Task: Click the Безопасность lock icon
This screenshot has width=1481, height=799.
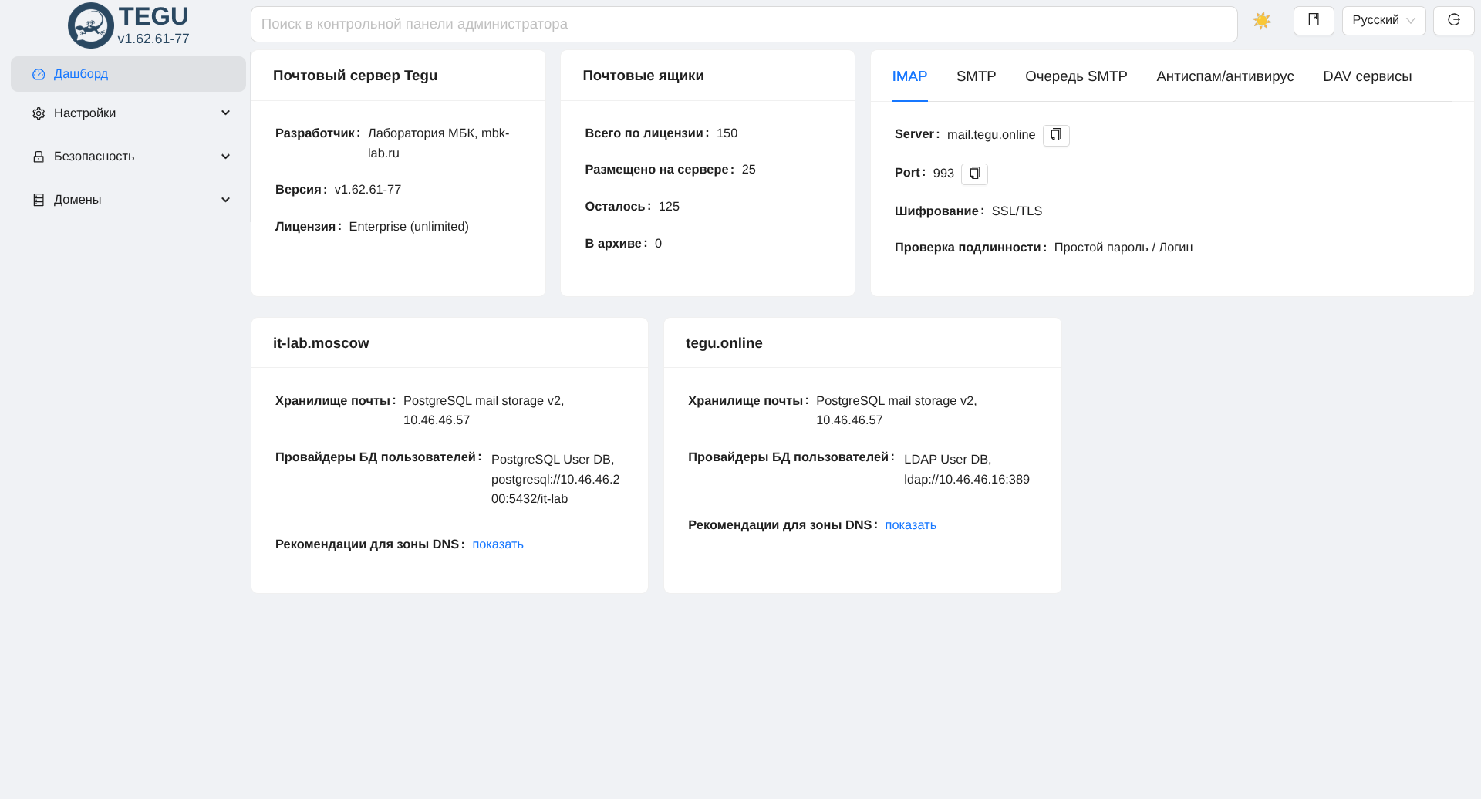Action: pyautogui.click(x=39, y=157)
